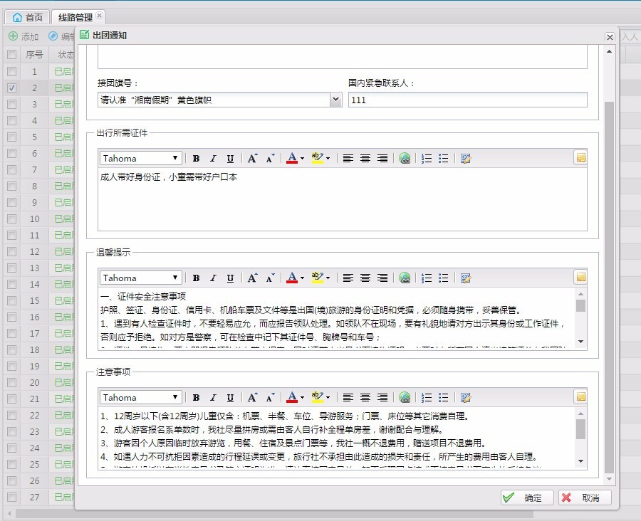This screenshot has width=641, height=521.
Task: Tick the header select-all checkbox
Action: pyautogui.click(x=11, y=55)
